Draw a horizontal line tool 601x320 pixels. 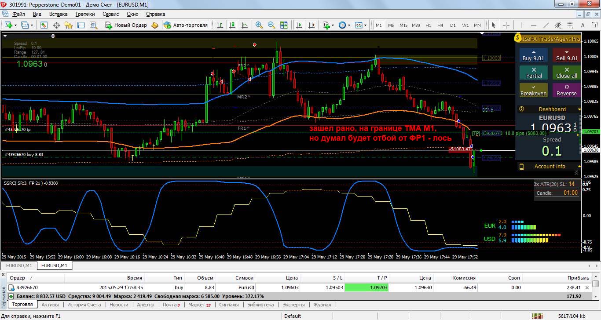click(533, 25)
